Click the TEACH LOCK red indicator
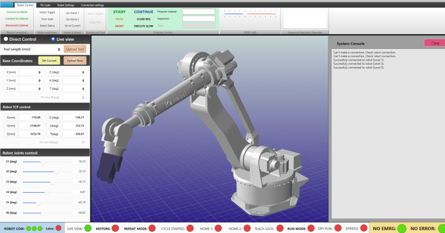 (280, 228)
